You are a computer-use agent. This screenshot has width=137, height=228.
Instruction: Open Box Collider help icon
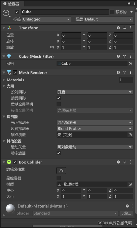point(118,162)
